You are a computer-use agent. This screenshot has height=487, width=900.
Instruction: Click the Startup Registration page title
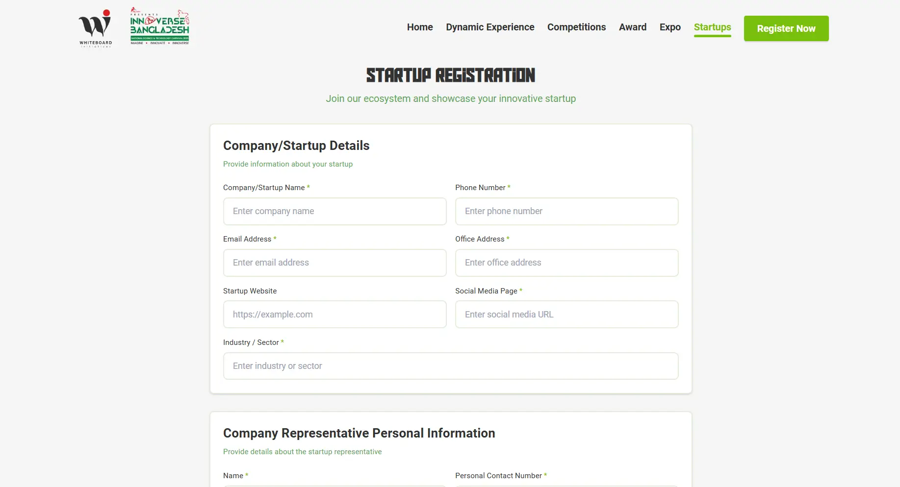pyautogui.click(x=450, y=75)
